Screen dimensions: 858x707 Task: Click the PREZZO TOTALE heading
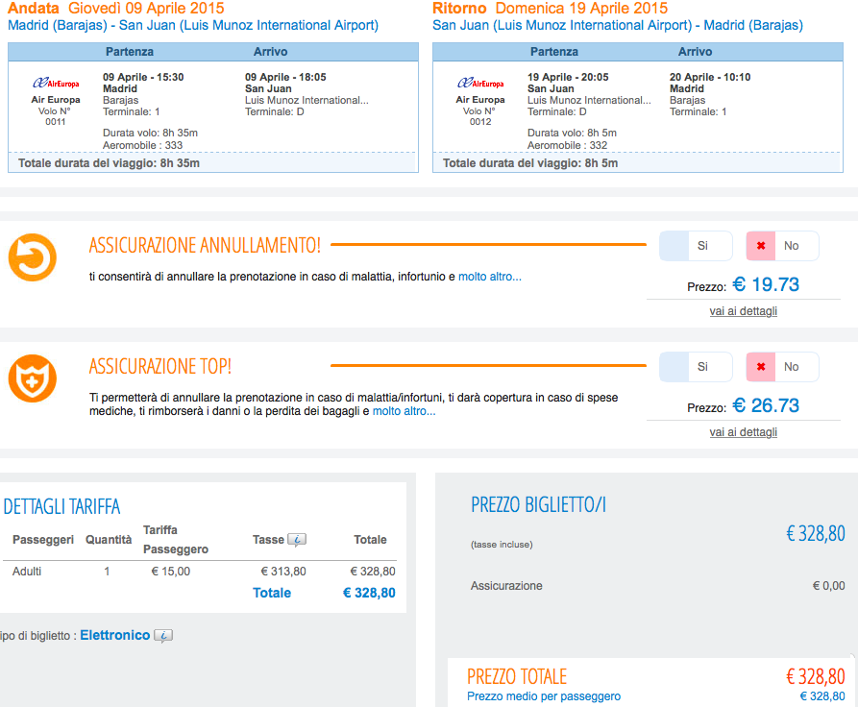pos(517,677)
